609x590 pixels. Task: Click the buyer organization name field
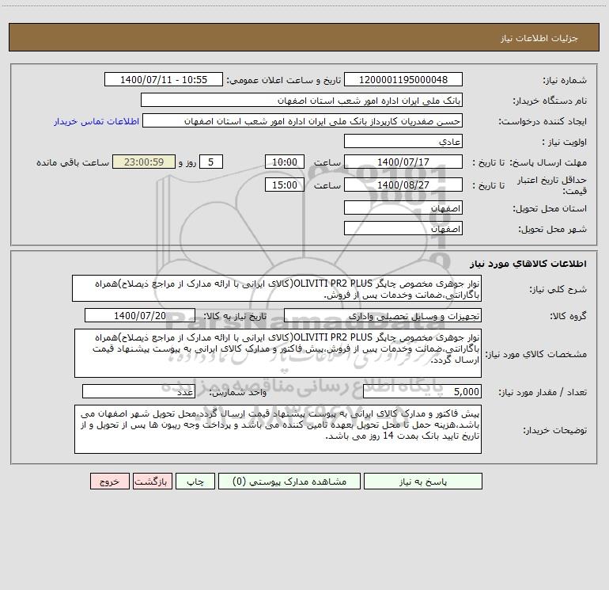click(301, 100)
